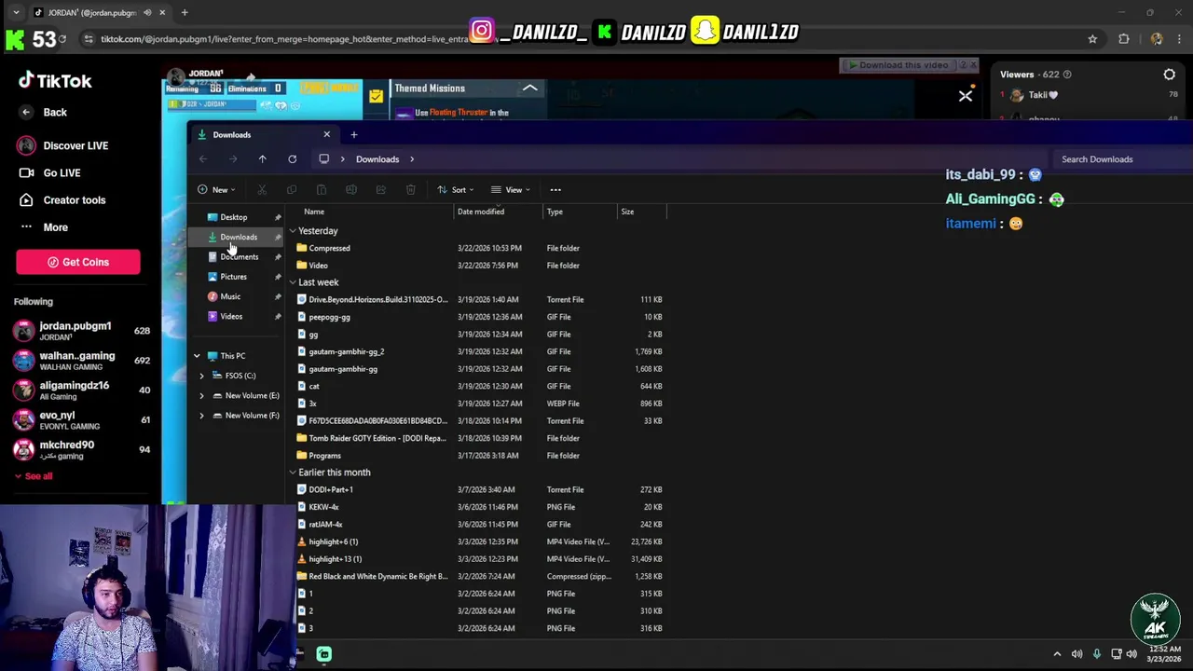This screenshot has height=671, width=1193.
Task: Select Videos in navigation pane
Action: (231, 317)
